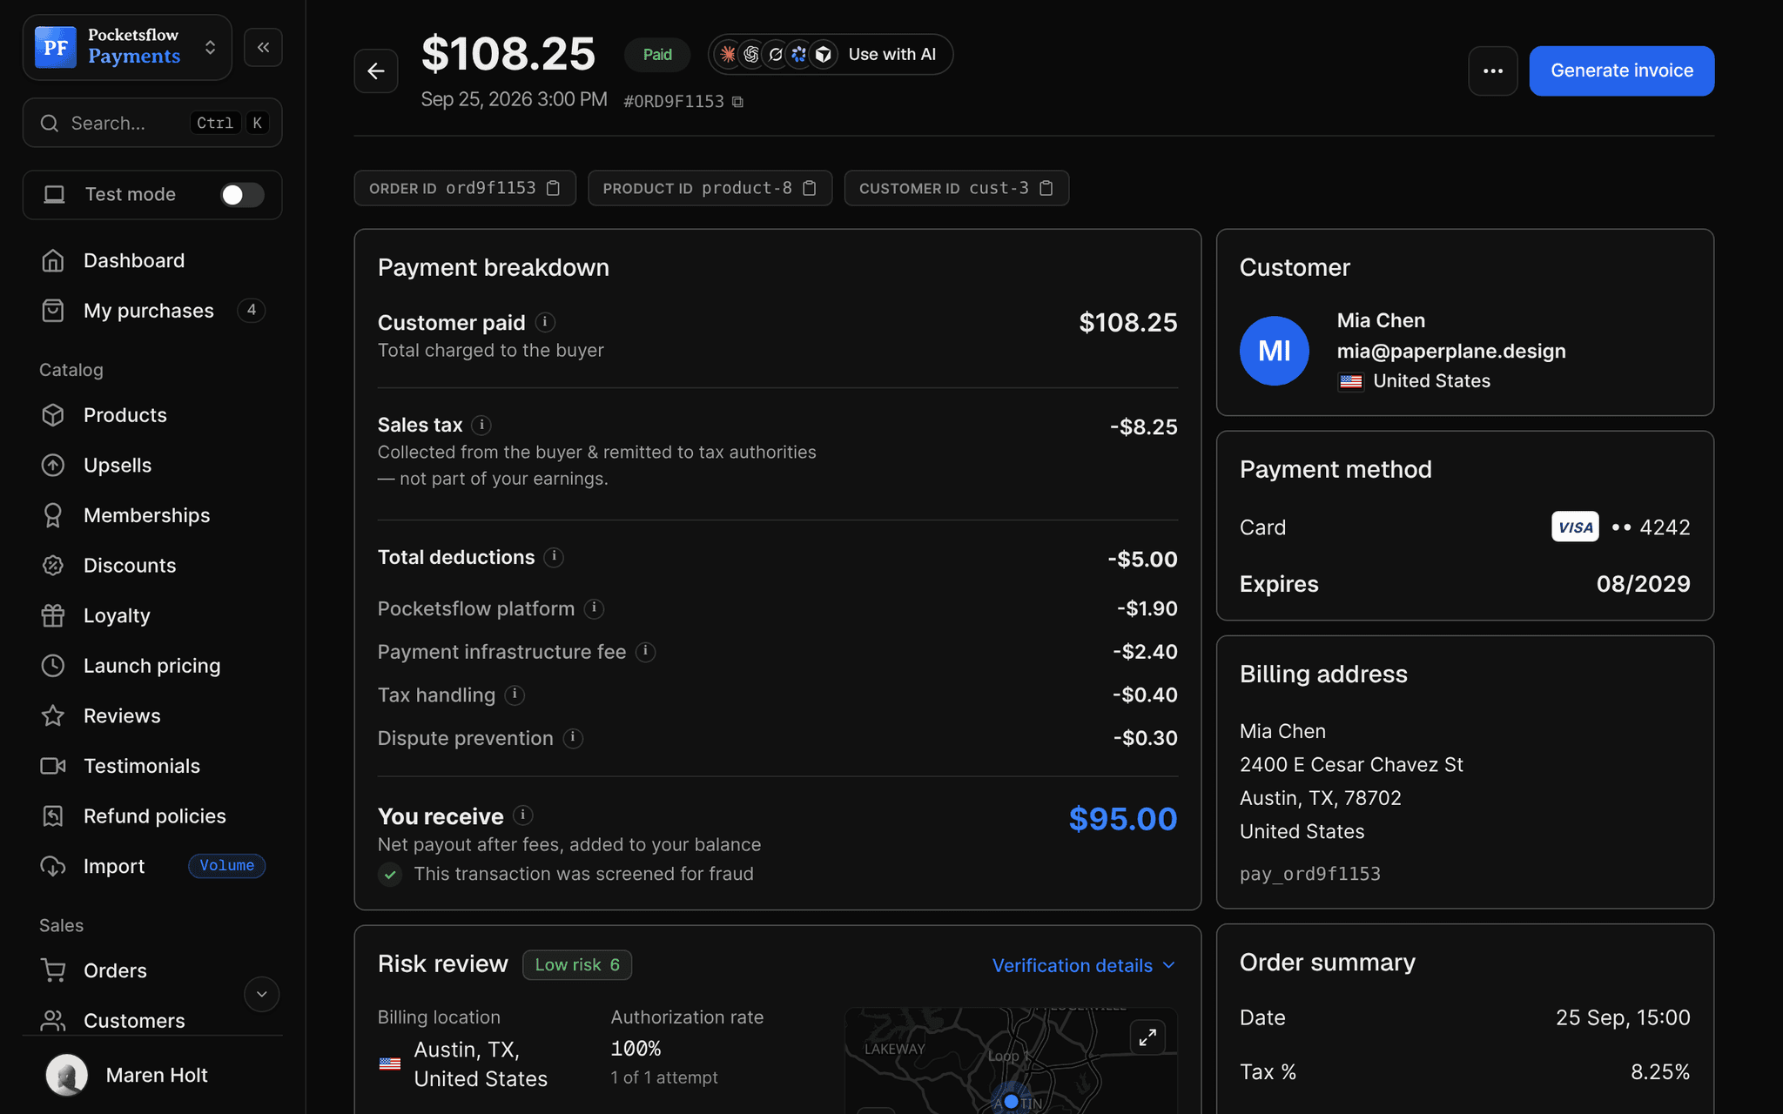Click mia@paperplane.design email
This screenshot has height=1114, width=1783.
(1451, 351)
